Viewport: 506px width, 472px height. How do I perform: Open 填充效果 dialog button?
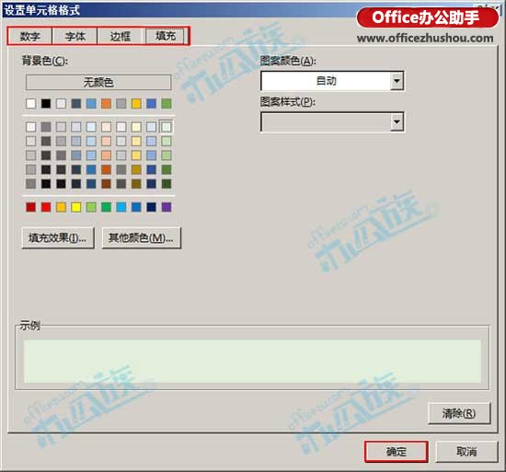(x=58, y=237)
